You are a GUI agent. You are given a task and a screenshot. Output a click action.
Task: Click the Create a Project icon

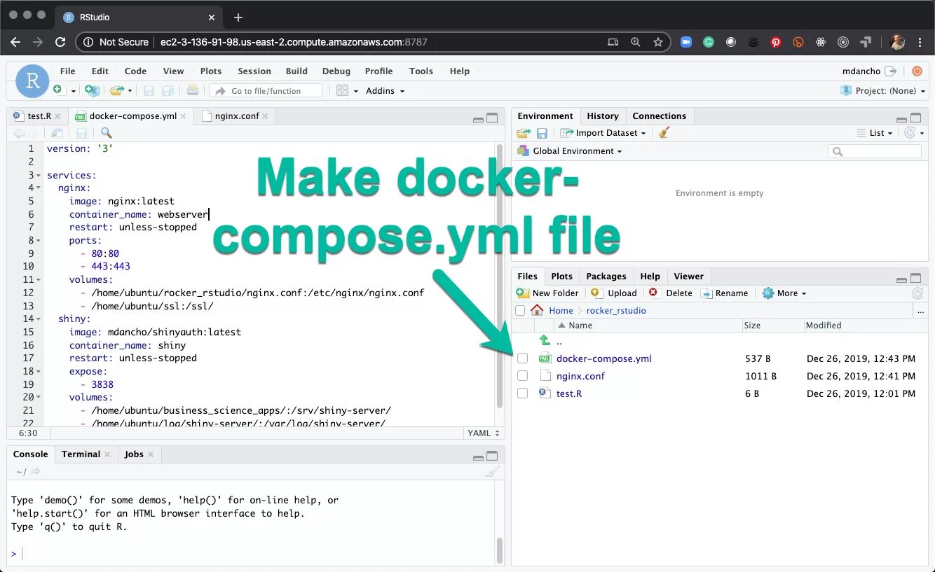pyautogui.click(x=92, y=90)
